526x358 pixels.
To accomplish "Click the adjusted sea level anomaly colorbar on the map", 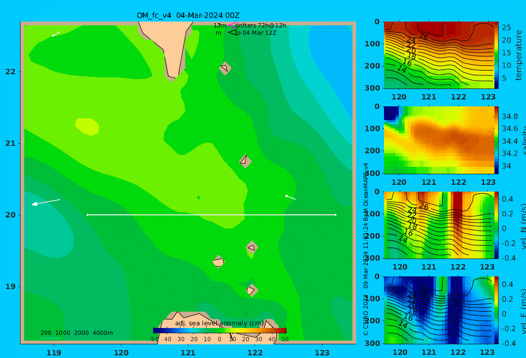I will pos(220,331).
